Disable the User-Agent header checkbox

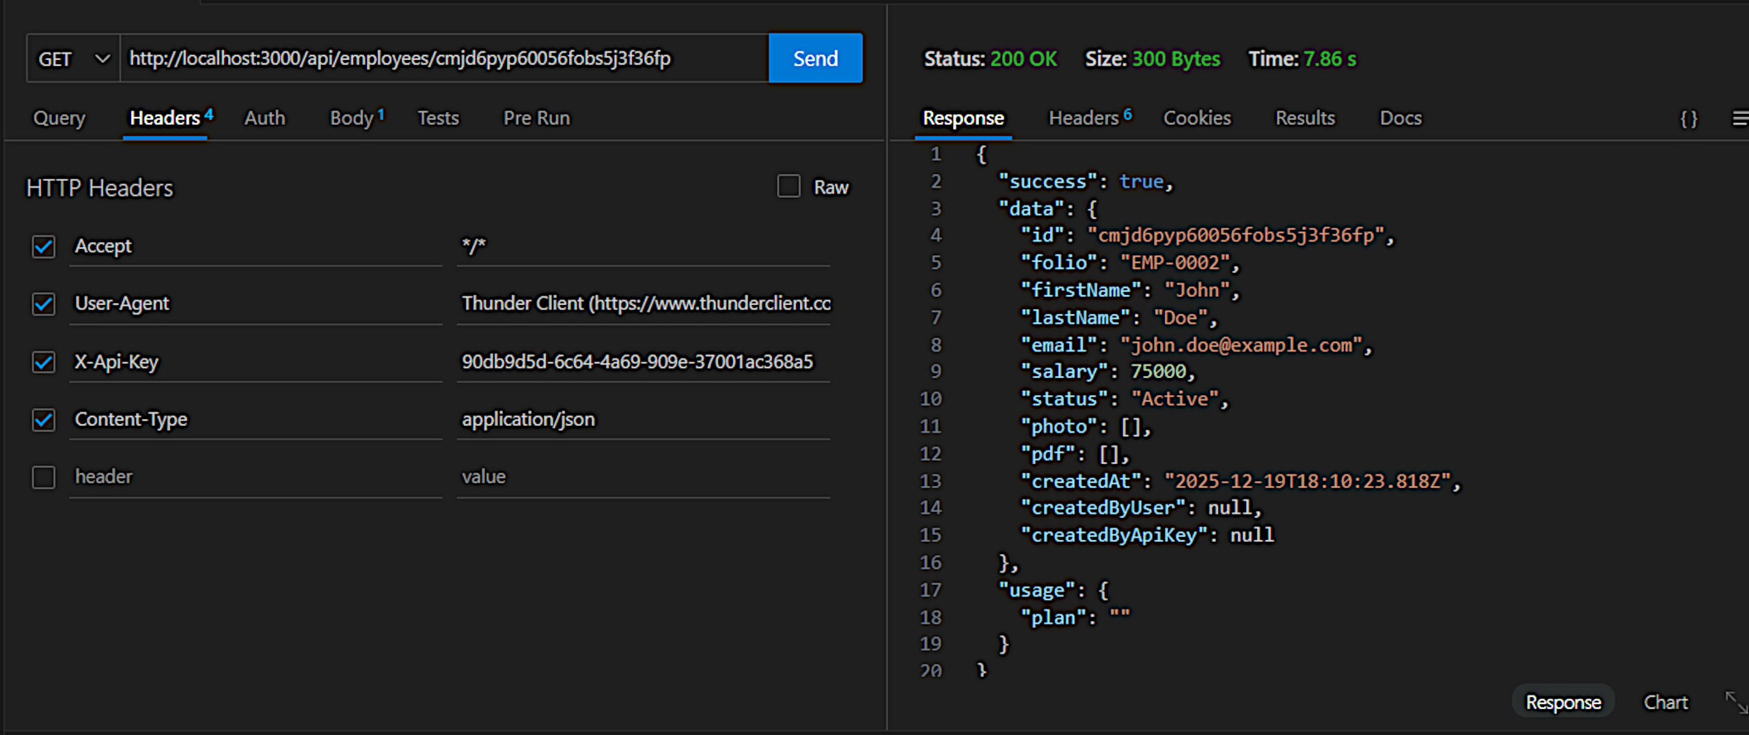point(44,304)
